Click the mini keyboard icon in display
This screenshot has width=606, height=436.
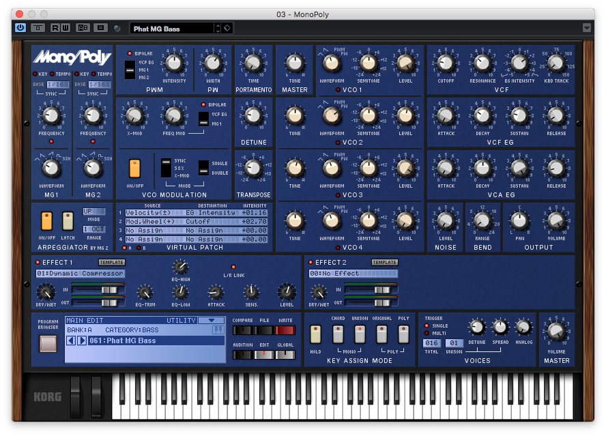tap(218, 330)
